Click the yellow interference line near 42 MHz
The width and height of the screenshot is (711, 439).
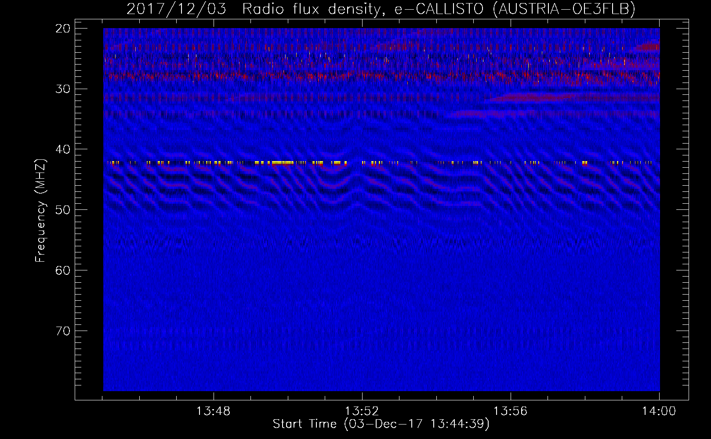381,162
